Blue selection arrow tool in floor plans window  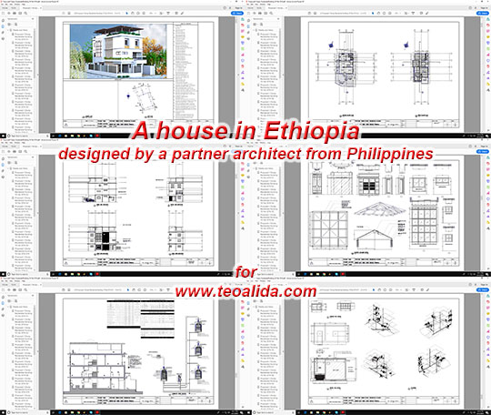(373, 13)
